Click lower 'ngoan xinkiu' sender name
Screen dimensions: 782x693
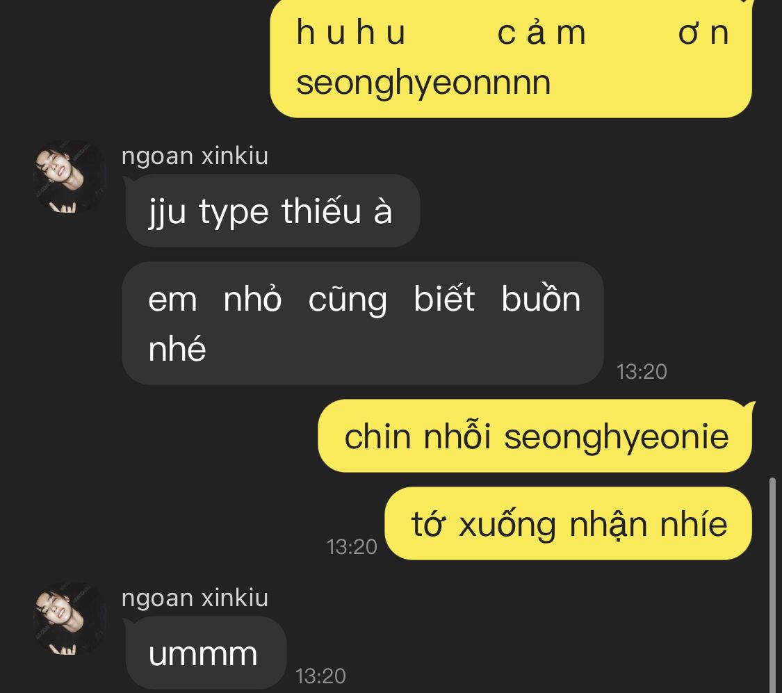click(x=195, y=597)
